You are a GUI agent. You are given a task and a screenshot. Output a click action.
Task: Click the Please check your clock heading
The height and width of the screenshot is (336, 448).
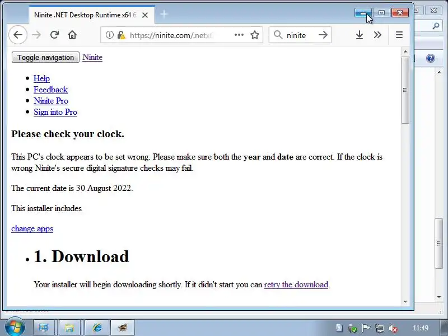tap(68, 134)
